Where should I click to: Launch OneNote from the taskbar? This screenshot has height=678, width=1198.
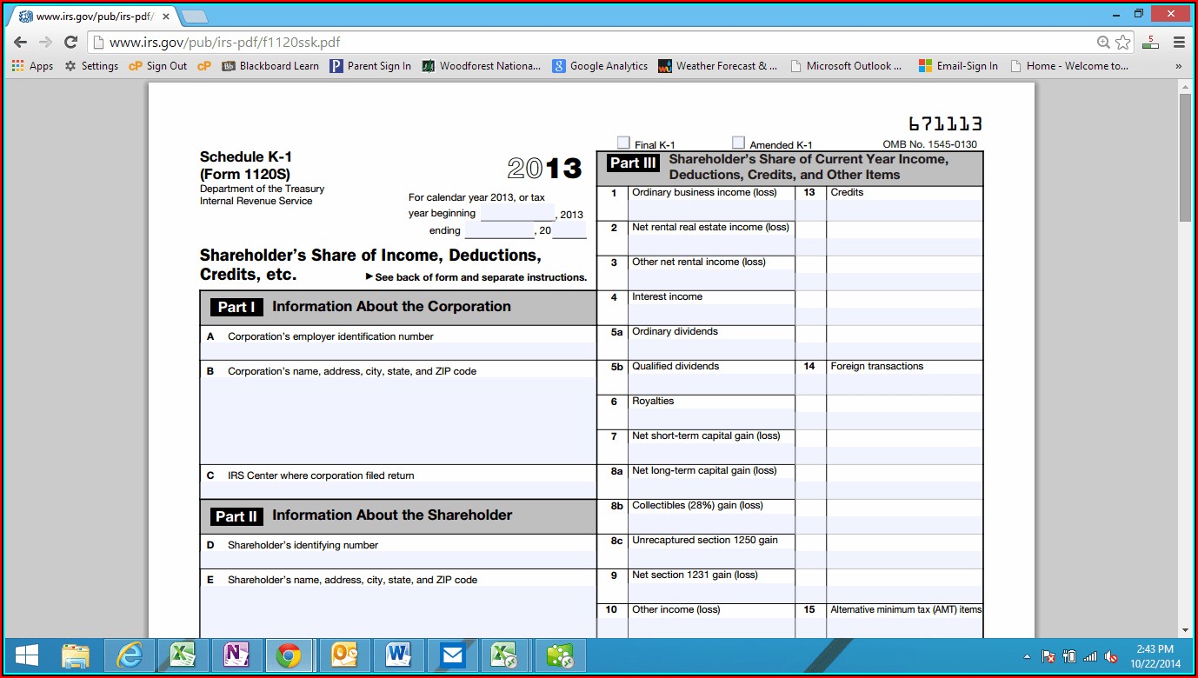[235, 655]
